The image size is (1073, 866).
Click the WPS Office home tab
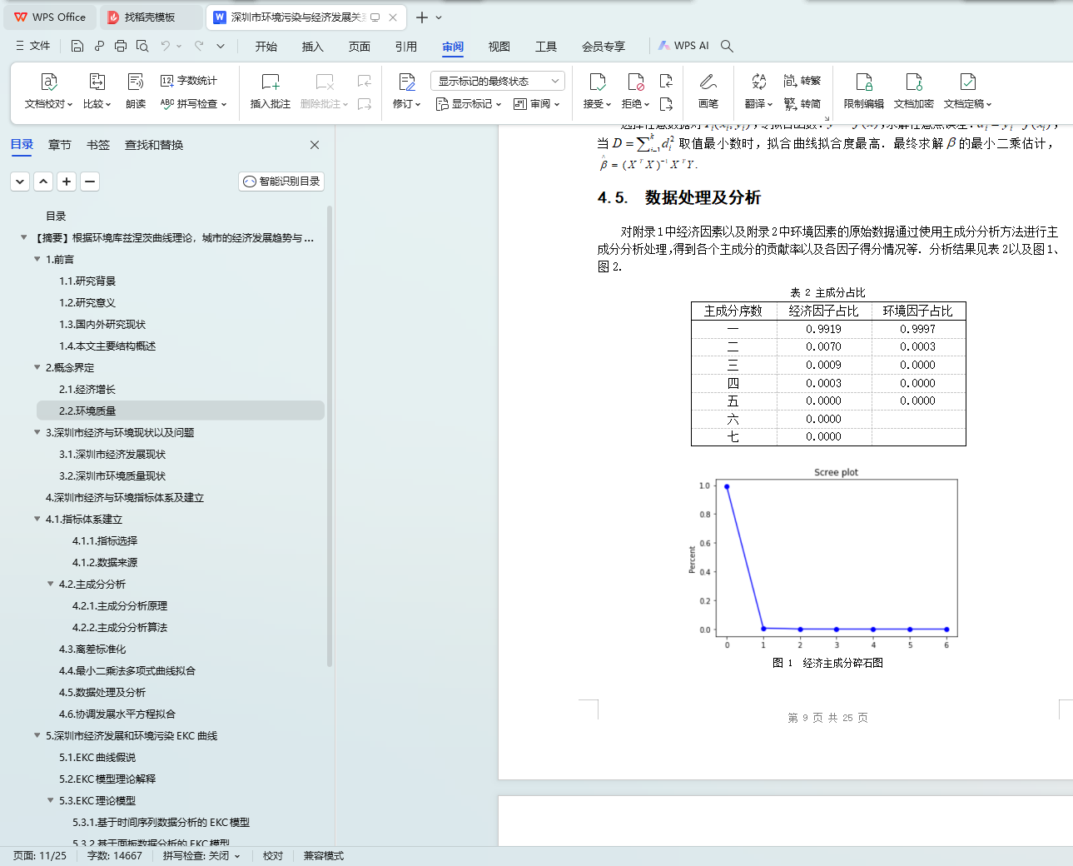pos(50,17)
